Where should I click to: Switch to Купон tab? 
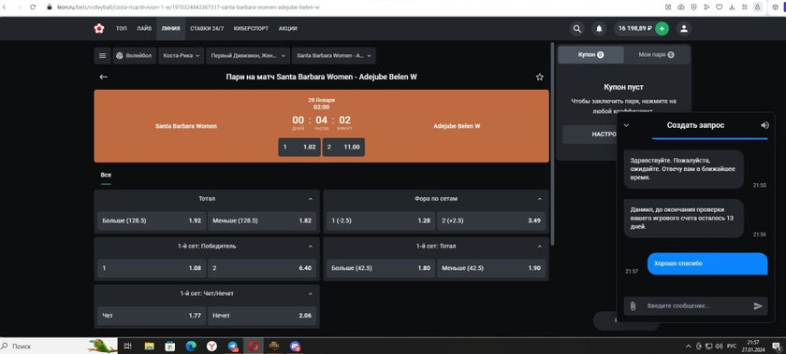click(591, 54)
